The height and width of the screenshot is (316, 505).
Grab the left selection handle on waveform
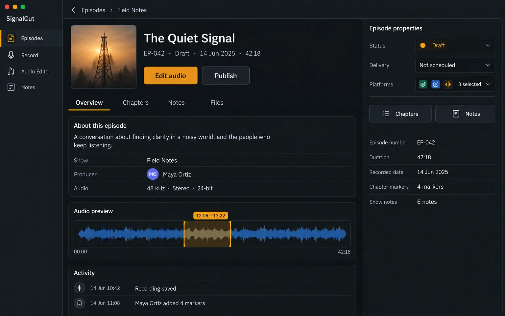(x=184, y=234)
